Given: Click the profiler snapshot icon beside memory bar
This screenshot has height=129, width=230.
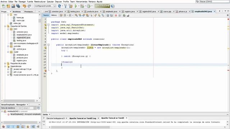Looking at the screenshot, I should click(112, 6).
